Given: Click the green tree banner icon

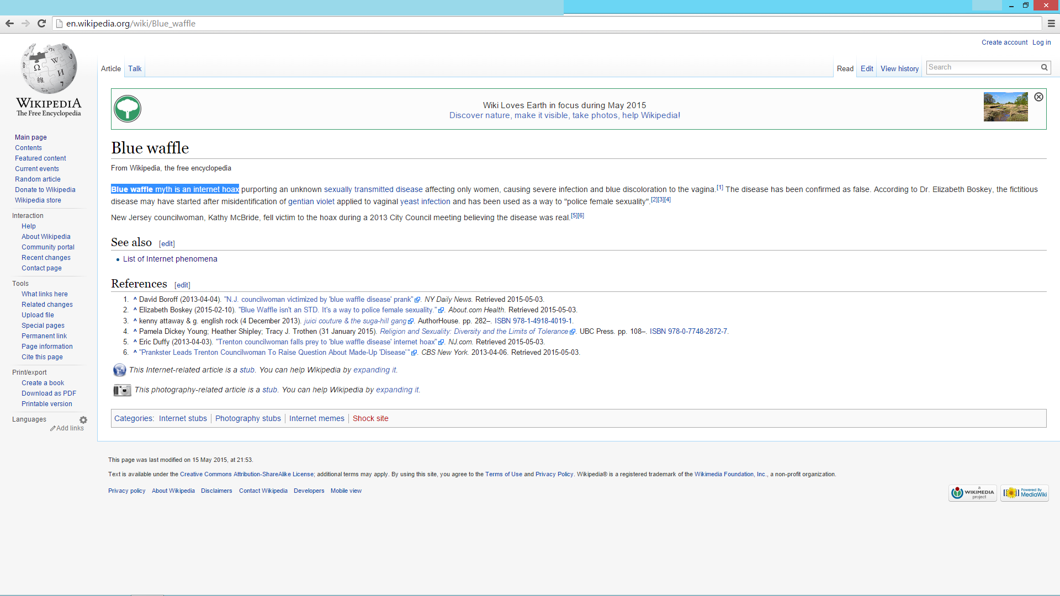Looking at the screenshot, I should pyautogui.click(x=128, y=109).
